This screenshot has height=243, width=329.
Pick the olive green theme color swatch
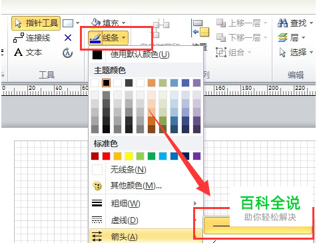pos(163,83)
